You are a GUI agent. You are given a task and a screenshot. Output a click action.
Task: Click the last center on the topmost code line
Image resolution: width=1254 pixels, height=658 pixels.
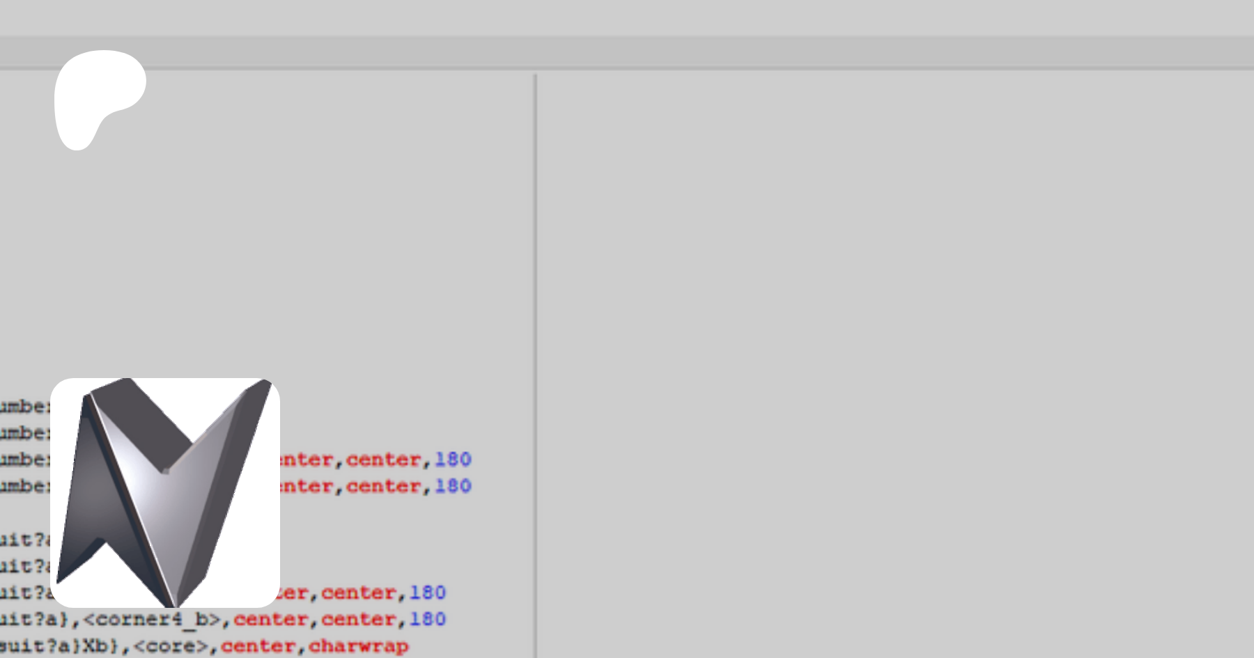coord(383,460)
